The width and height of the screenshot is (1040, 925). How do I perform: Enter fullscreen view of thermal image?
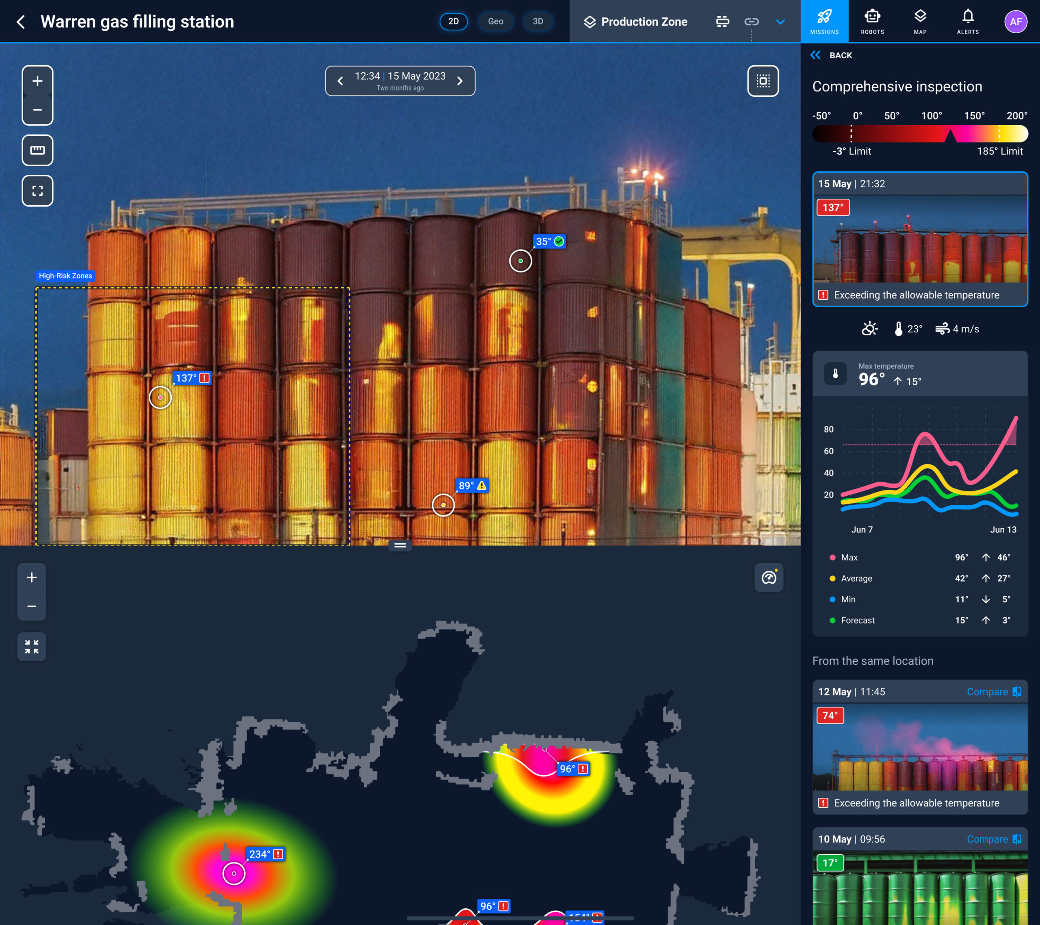(x=37, y=191)
